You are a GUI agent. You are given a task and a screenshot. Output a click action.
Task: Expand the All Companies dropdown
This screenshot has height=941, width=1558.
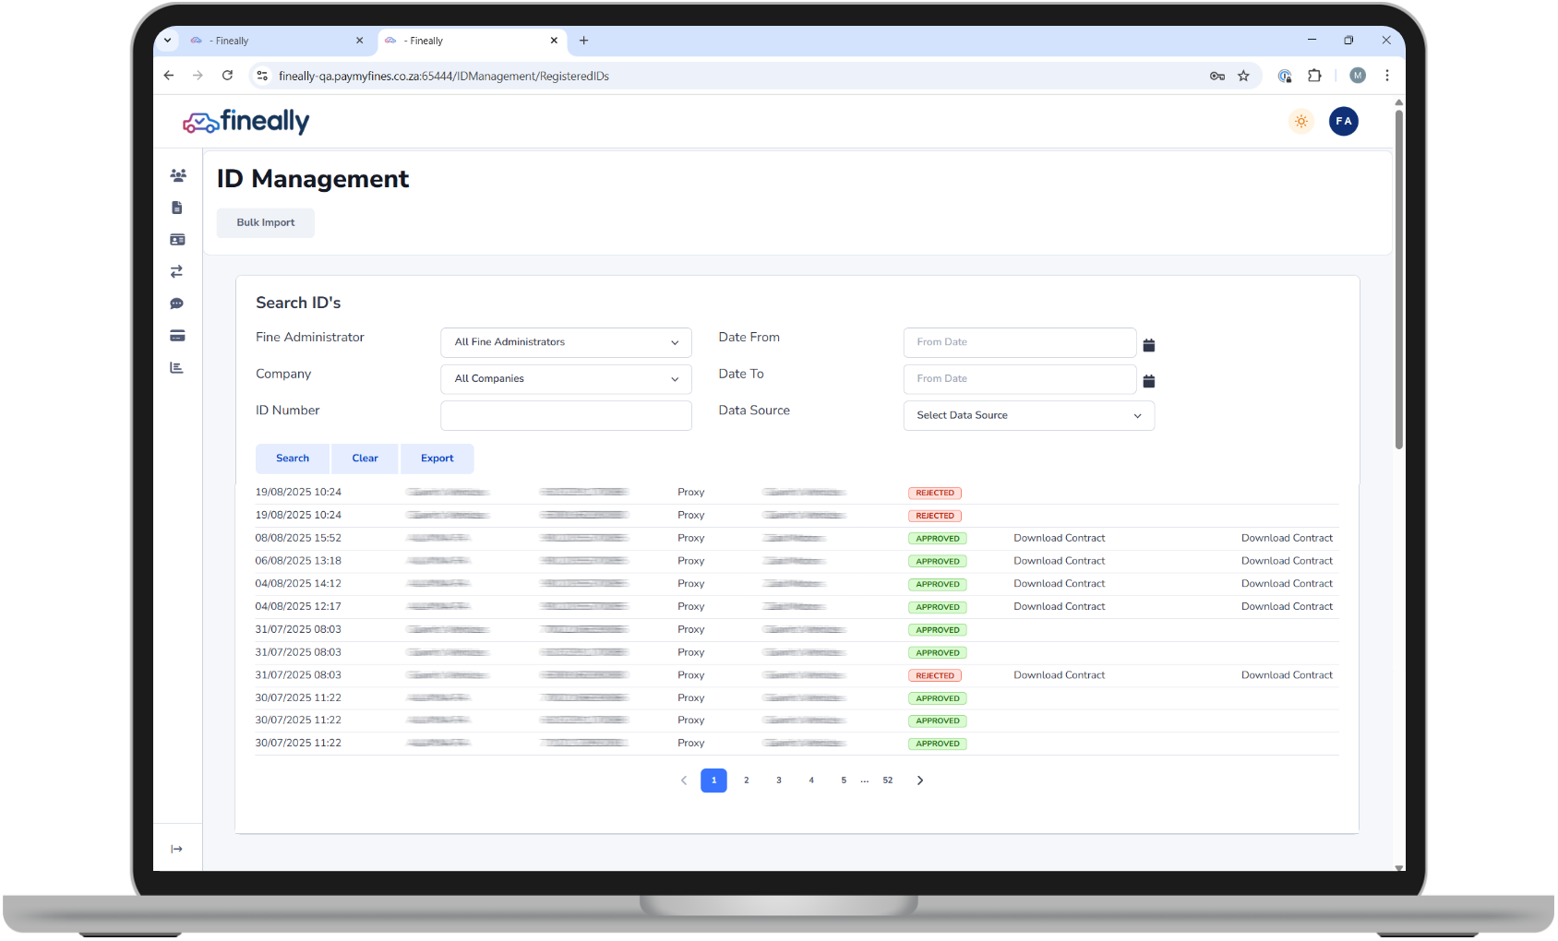pos(566,378)
